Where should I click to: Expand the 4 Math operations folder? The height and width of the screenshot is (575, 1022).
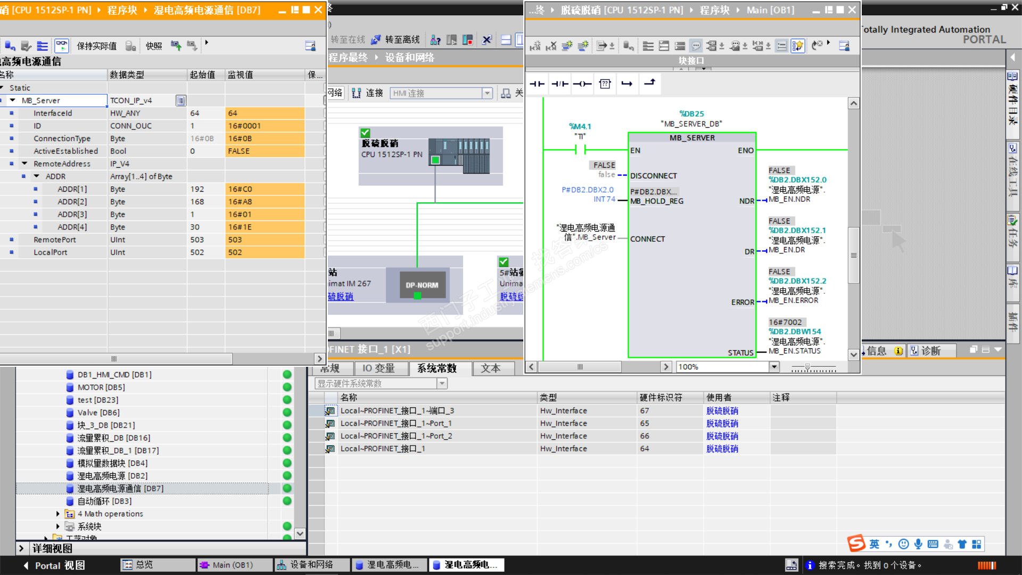[57, 514]
